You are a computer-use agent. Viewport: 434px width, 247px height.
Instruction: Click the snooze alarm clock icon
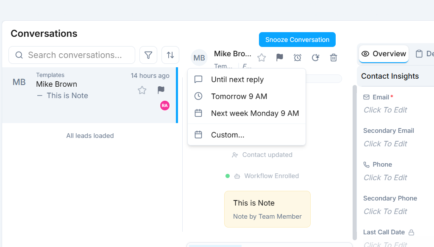click(298, 58)
